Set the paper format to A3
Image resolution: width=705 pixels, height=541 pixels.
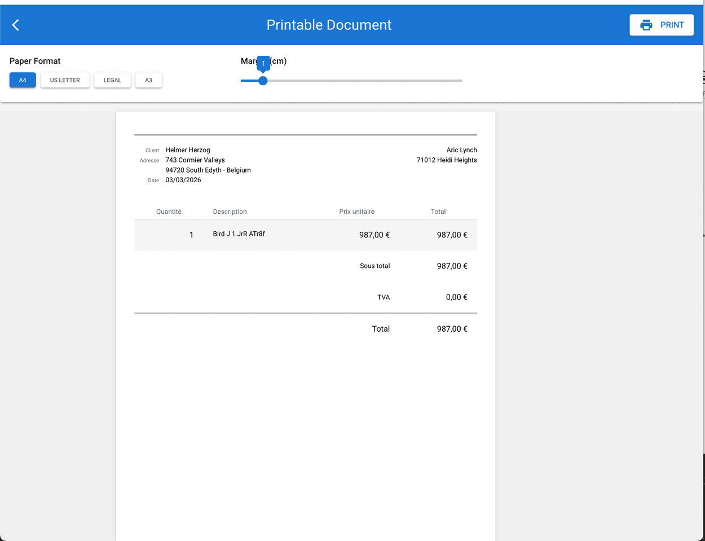(148, 80)
